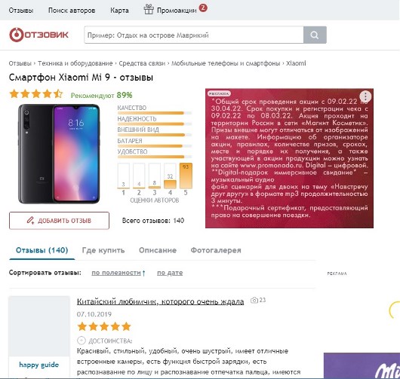This screenshot has height=379, width=400.
Task: Click the camera icon with 23 photos
Action: click(x=254, y=301)
